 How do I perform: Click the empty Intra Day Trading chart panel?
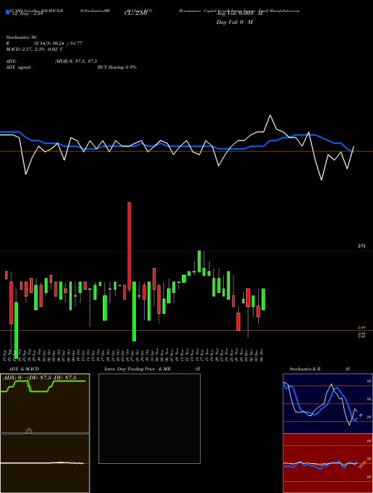pos(149,418)
